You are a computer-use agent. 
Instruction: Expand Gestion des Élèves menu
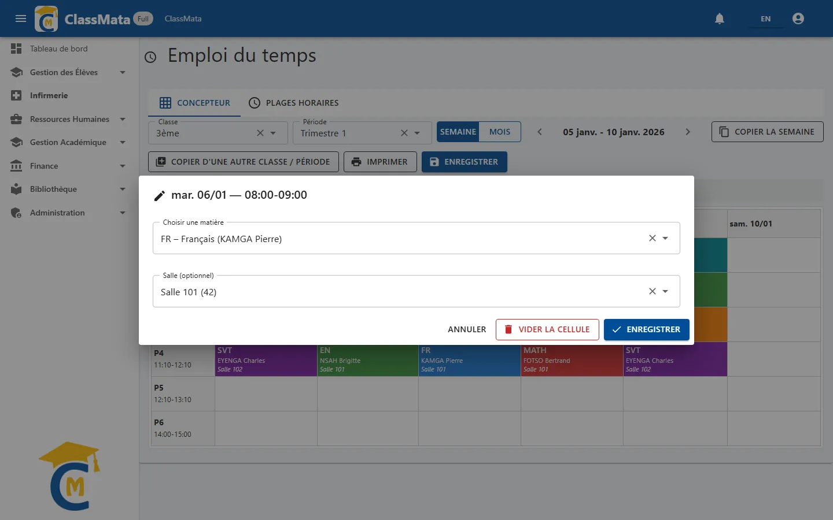(x=69, y=72)
